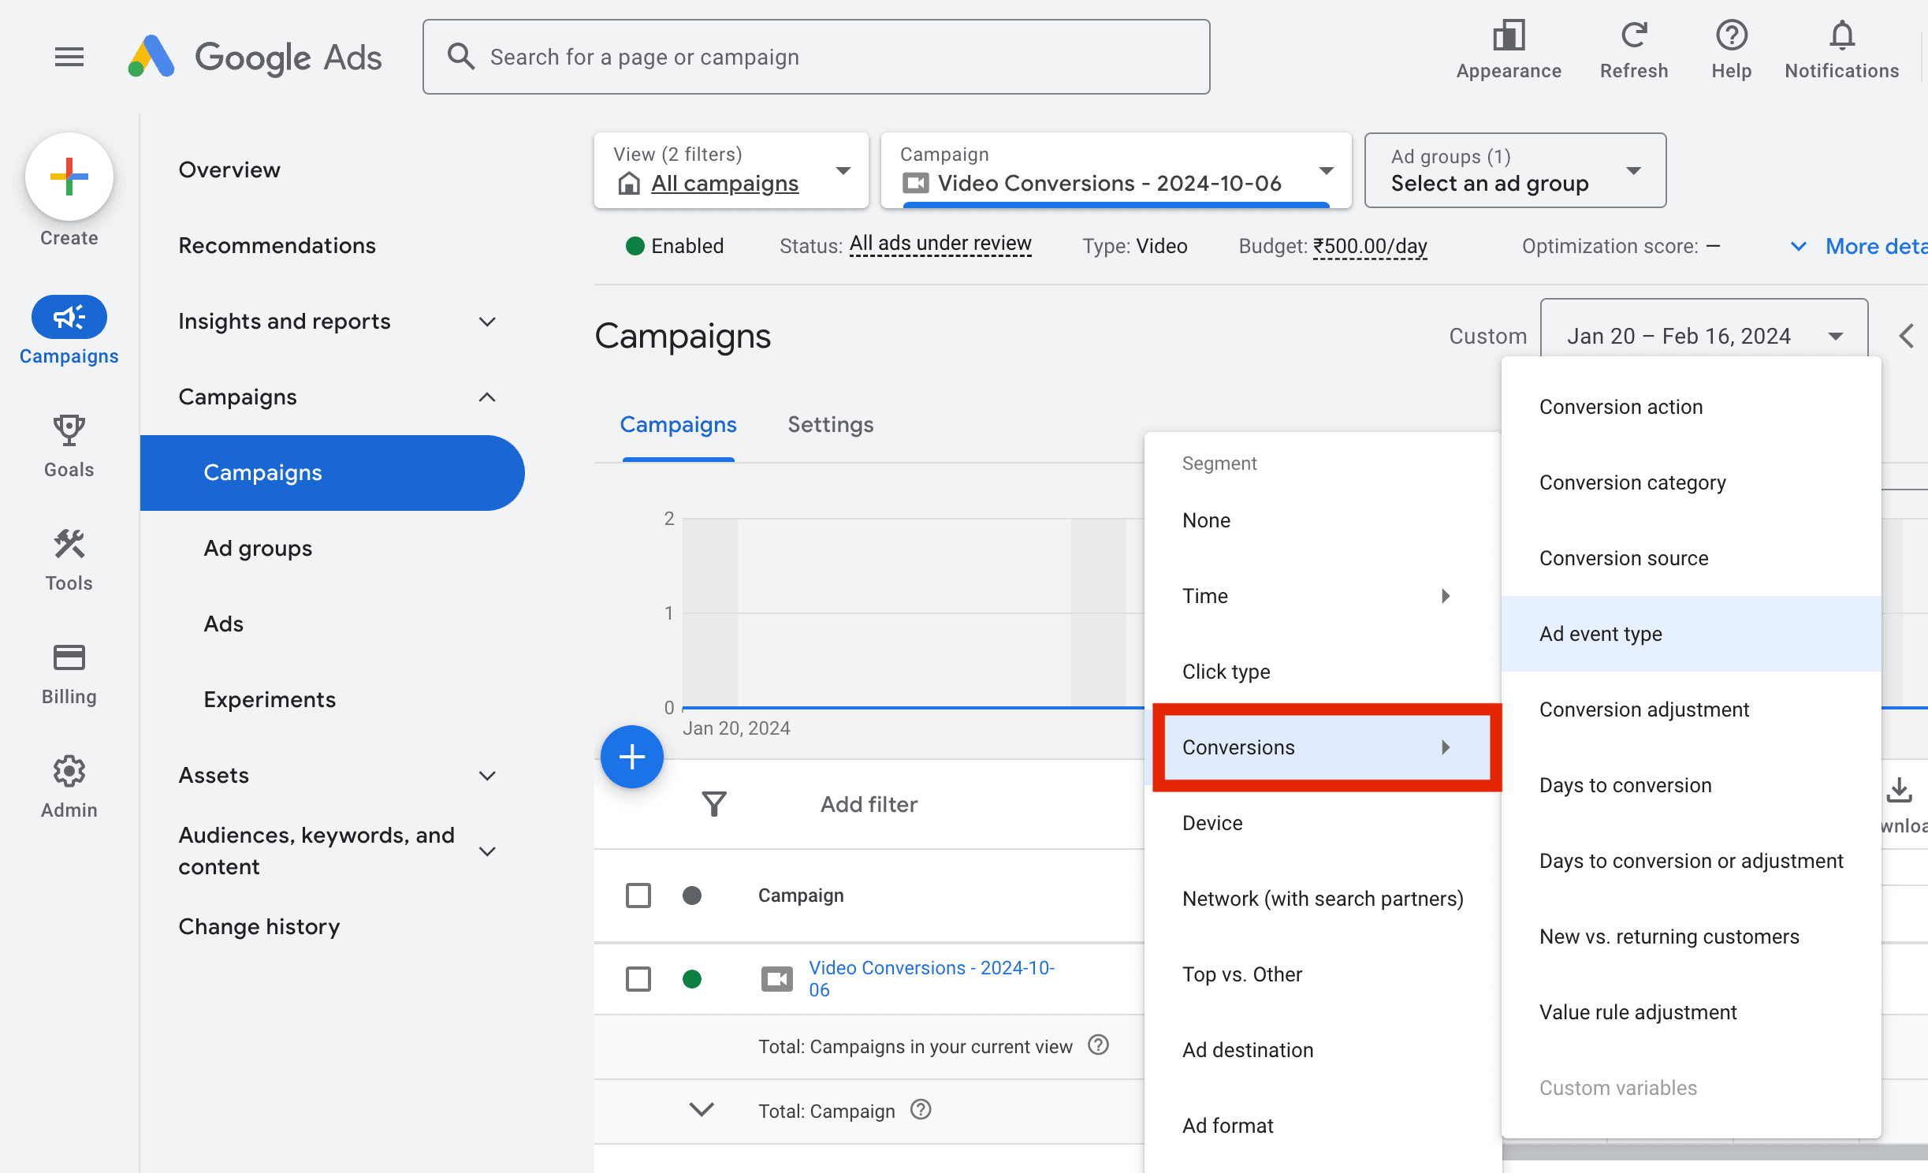1928x1173 pixels.
Task: Open Video Conversions - 2024-10-06 campaign link
Action: [931, 978]
